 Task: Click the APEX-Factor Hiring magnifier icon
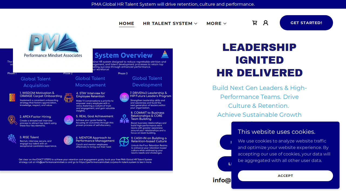(12, 120)
